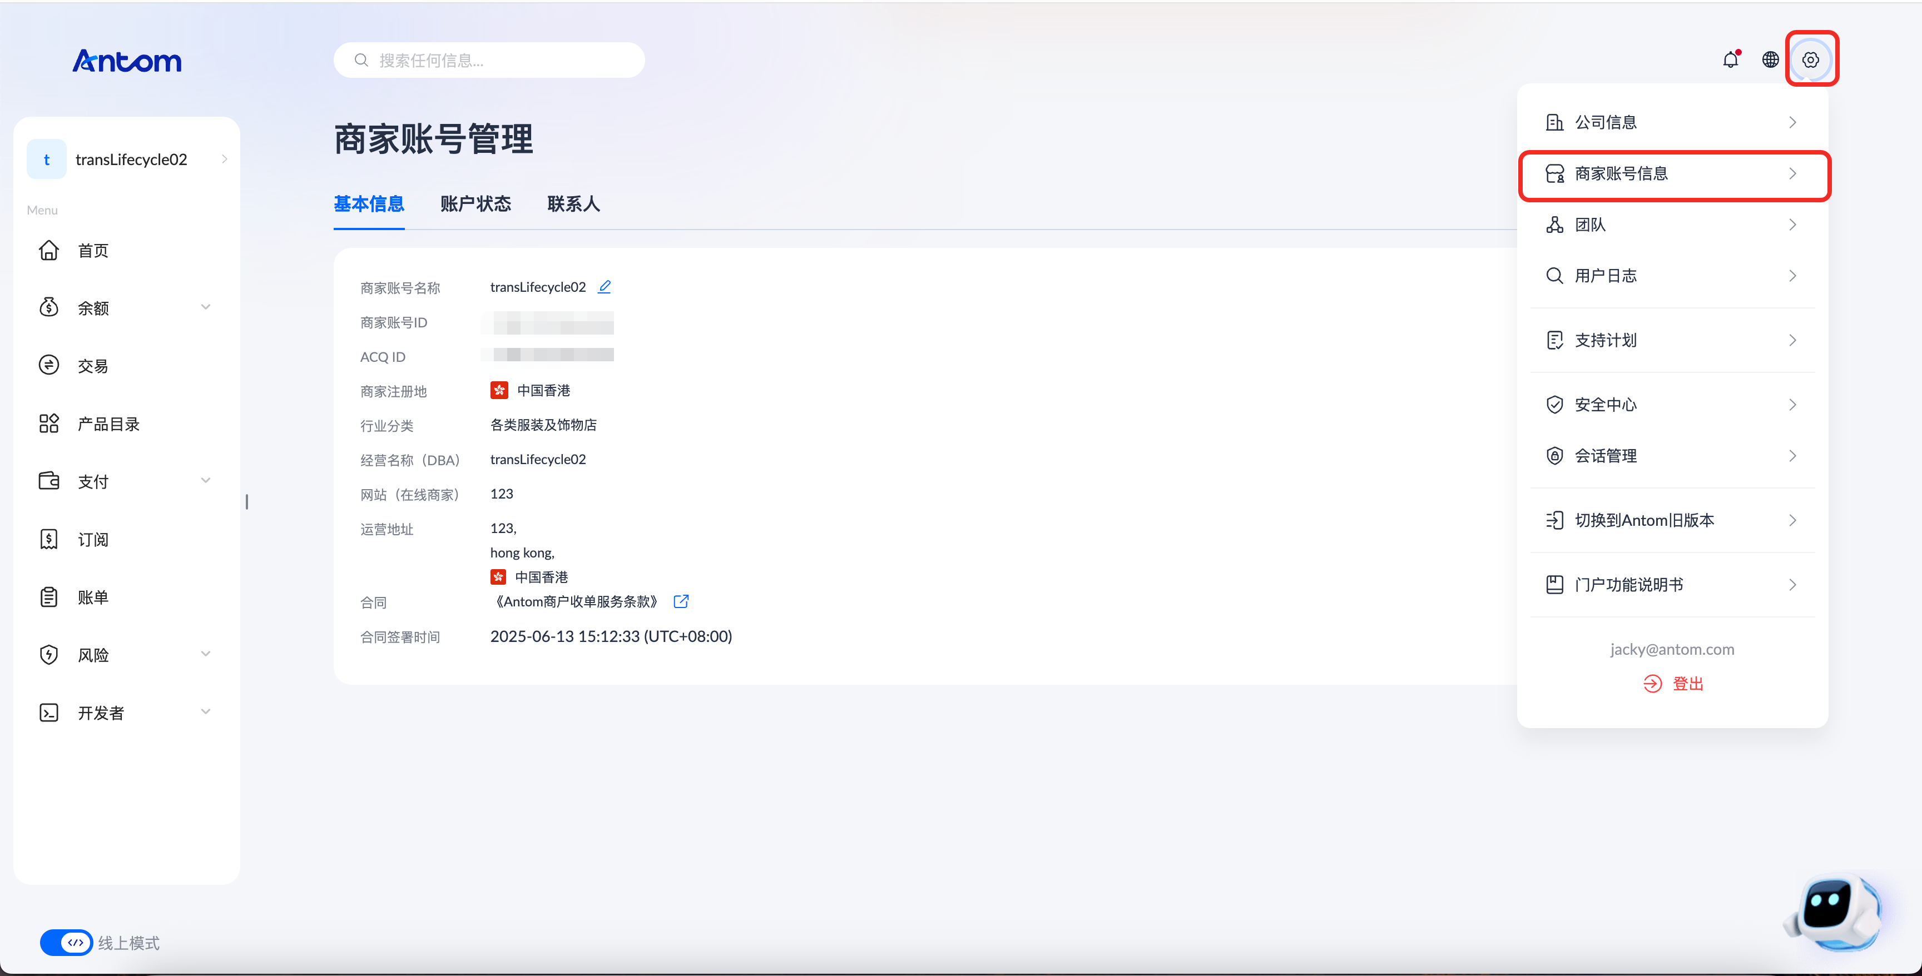
Task: Click the pencil edit icon beside transLifecycle02
Action: [x=605, y=287]
